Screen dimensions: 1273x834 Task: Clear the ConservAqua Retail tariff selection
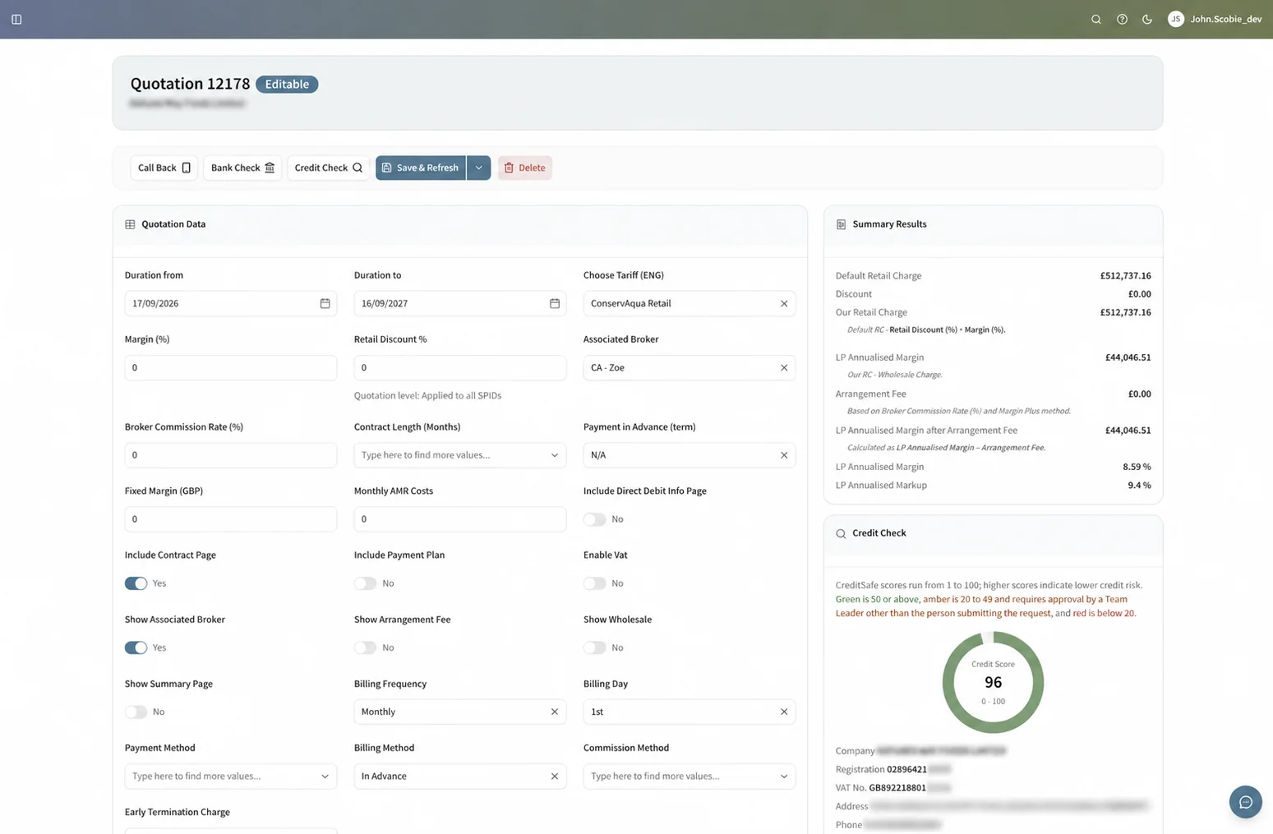[784, 303]
